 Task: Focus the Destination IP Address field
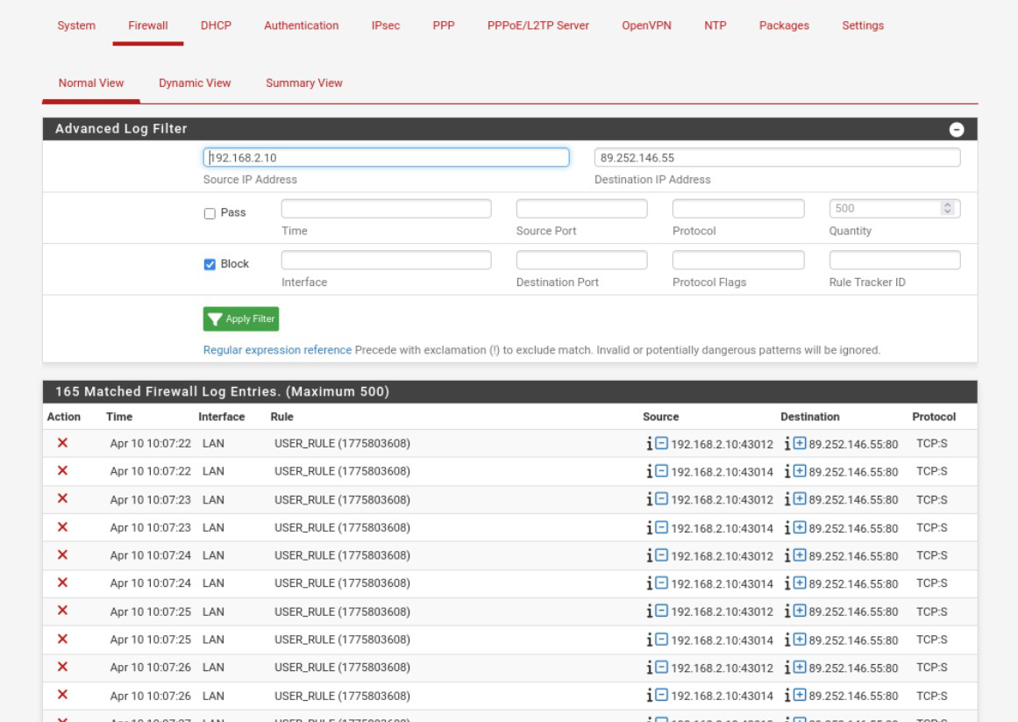[x=777, y=157]
